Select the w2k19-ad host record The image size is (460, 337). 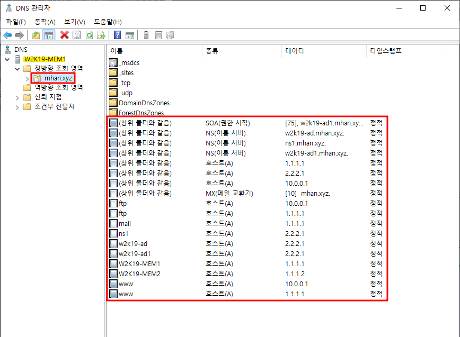coord(246,243)
